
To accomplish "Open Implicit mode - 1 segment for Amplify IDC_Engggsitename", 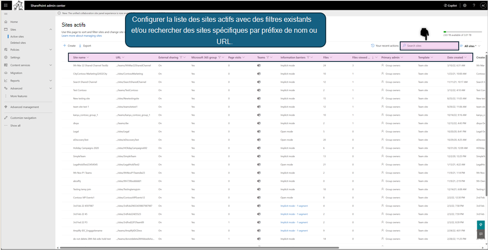I will [x=294, y=230].
